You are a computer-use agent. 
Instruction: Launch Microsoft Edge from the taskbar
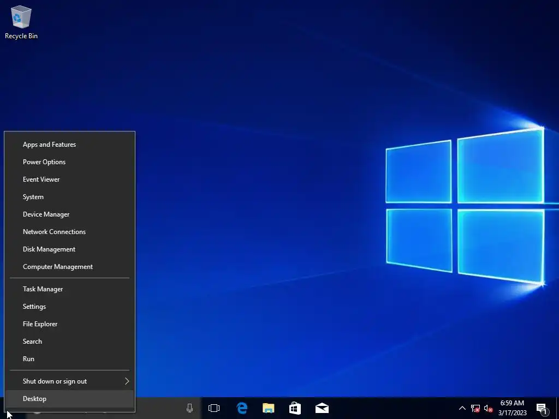tap(242, 408)
